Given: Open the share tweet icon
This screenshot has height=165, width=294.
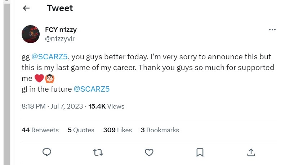Looking at the screenshot, I should 251,152.
